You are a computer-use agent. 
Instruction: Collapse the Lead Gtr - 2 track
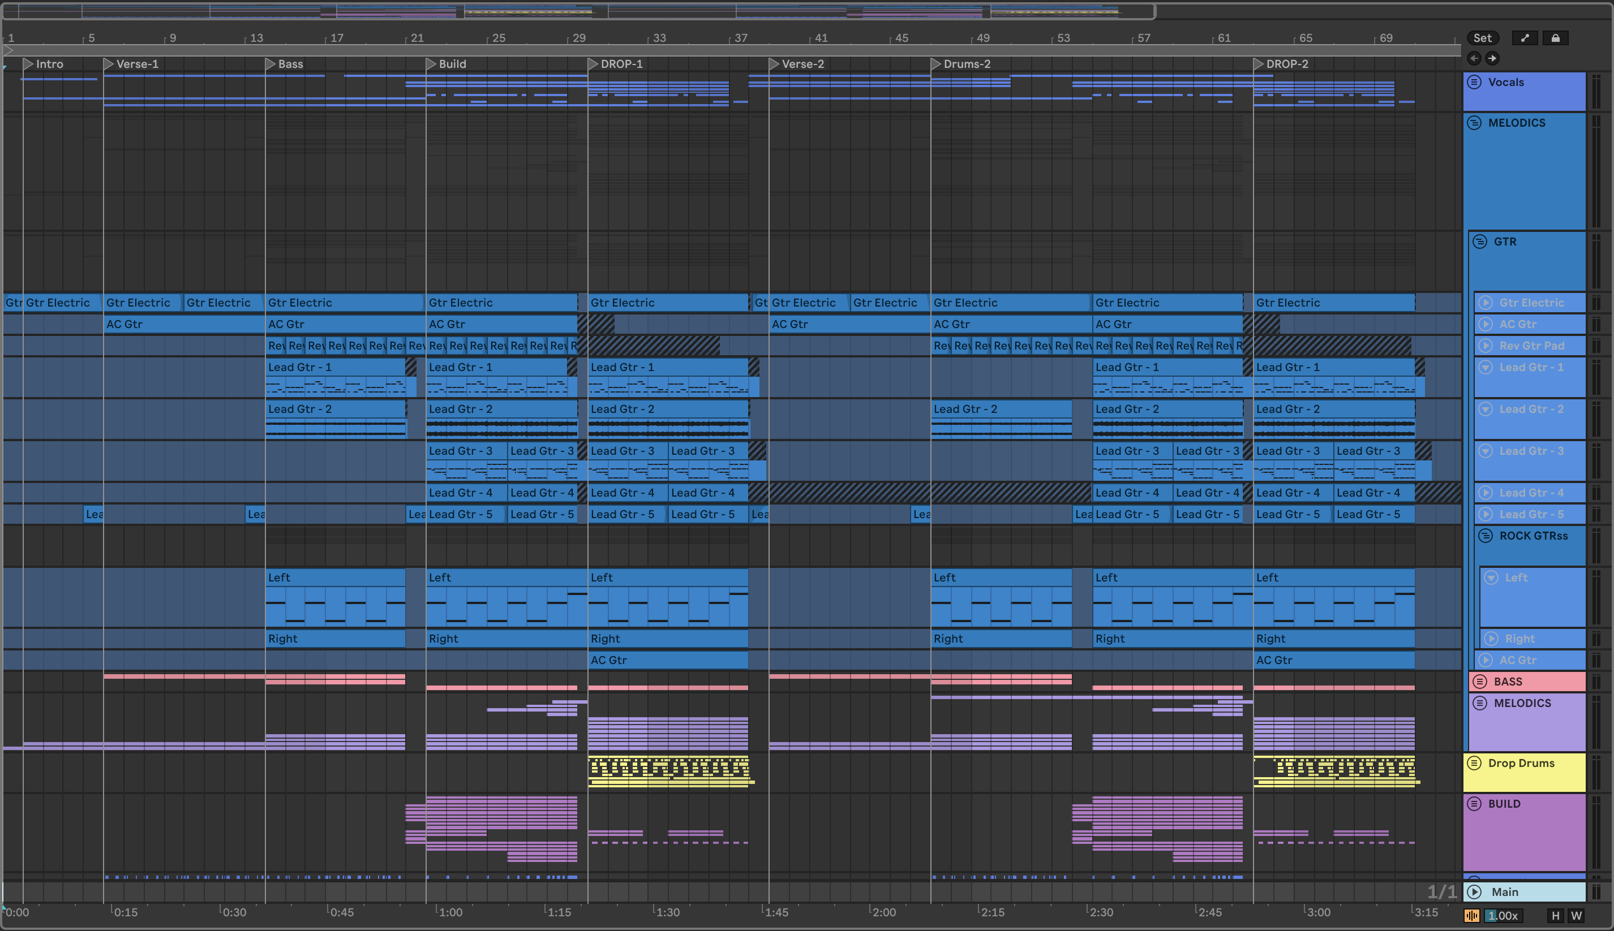pyautogui.click(x=1486, y=408)
